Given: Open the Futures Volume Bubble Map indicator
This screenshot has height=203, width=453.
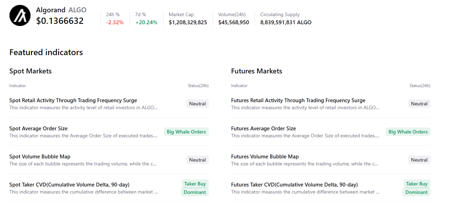Looking at the screenshot, I should pos(265,157).
